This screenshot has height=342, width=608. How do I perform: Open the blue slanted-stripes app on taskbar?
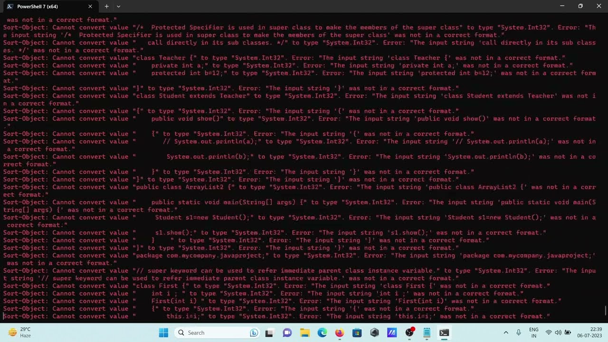[392, 332]
